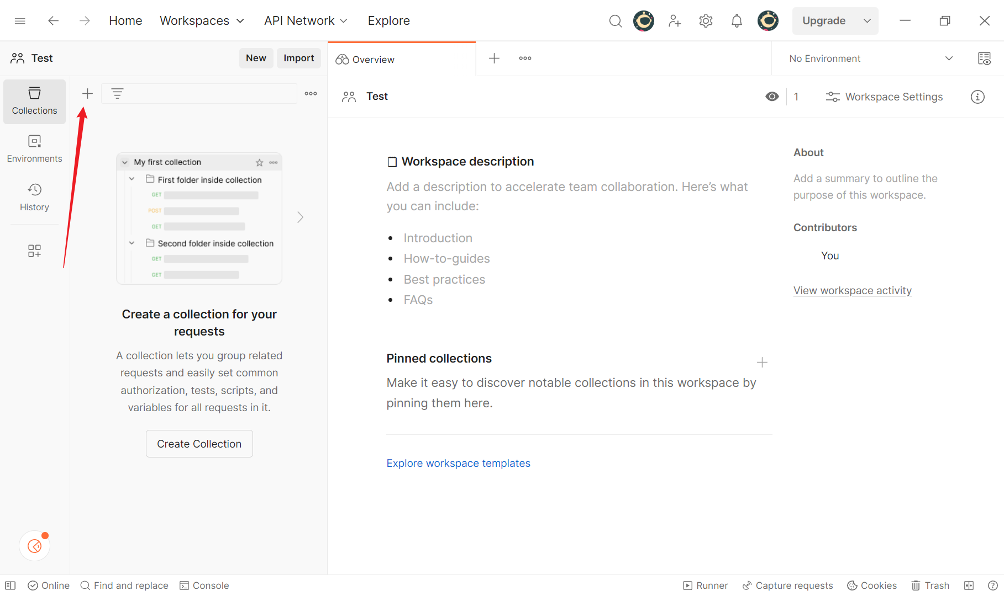1004x596 pixels.
Task: Click Explore in the top bar
Action: (389, 21)
